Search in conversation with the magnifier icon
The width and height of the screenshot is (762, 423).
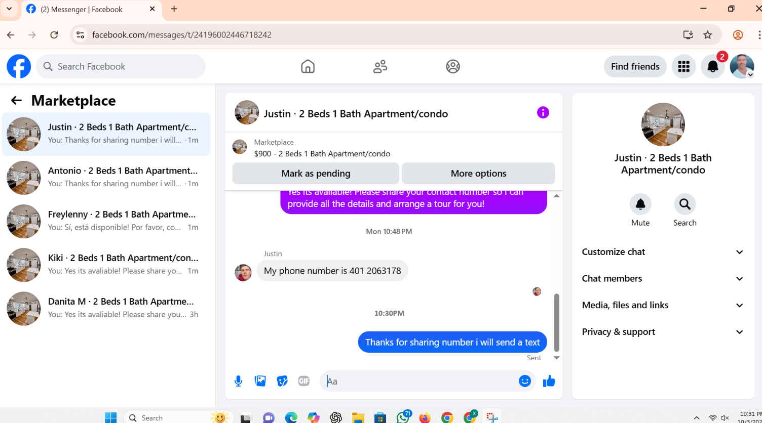[x=684, y=204]
